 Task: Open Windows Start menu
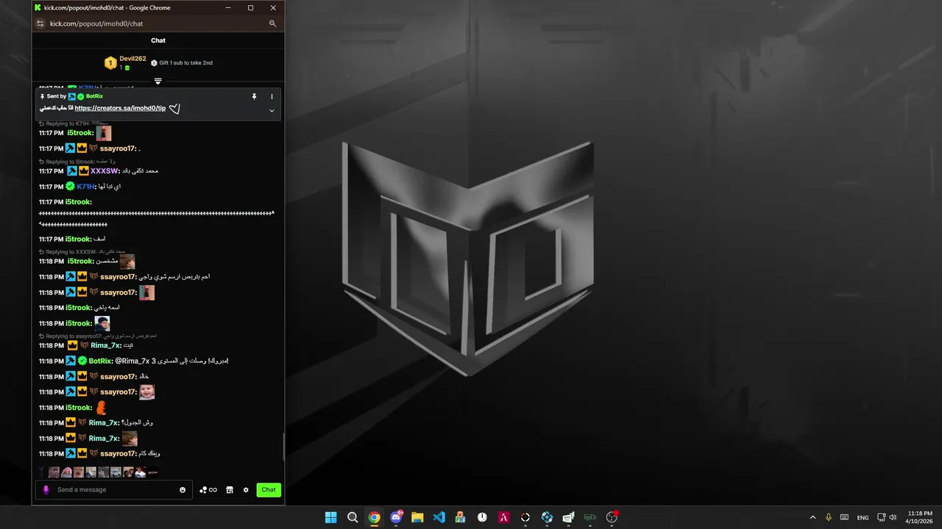[x=331, y=517]
